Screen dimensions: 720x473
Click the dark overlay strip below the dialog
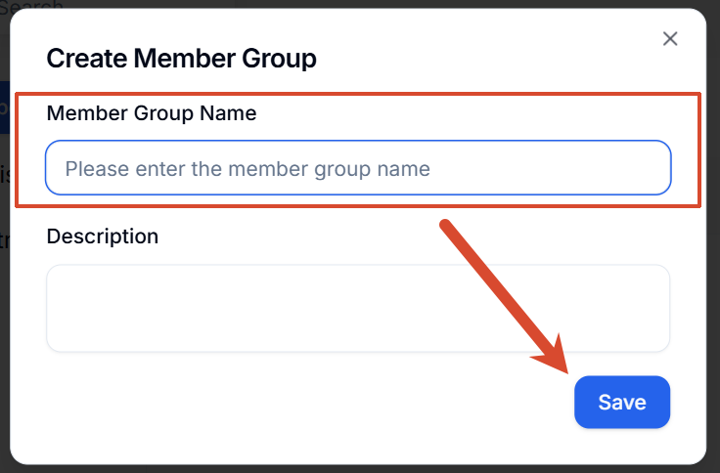(x=360, y=469)
